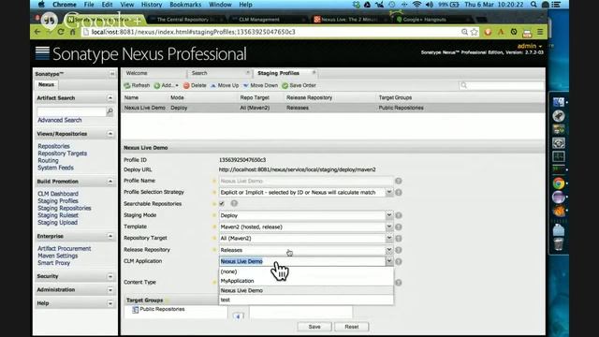Collapse the Sonatype sidebar panel
The image size is (599, 337).
pyautogui.click(x=112, y=74)
